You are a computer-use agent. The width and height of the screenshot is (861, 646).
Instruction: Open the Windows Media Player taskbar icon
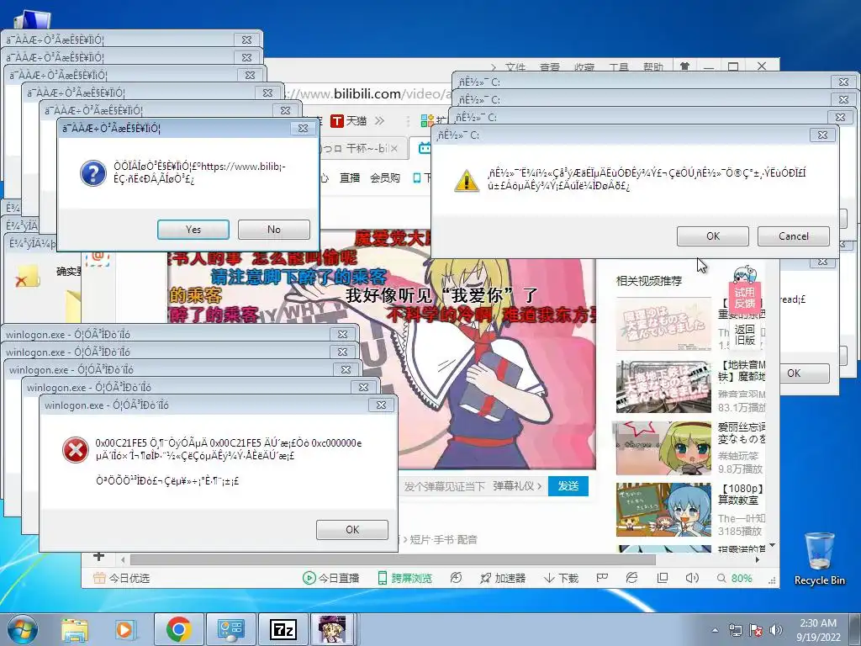click(x=124, y=629)
